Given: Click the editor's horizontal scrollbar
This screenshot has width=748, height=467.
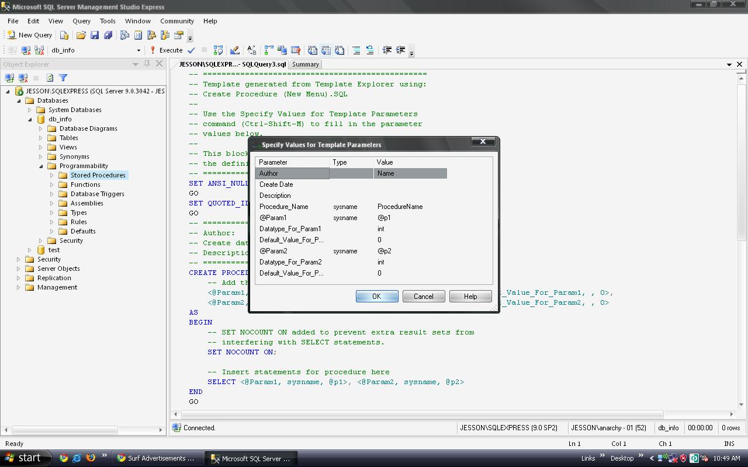Looking at the screenshot, I should pos(422,414).
